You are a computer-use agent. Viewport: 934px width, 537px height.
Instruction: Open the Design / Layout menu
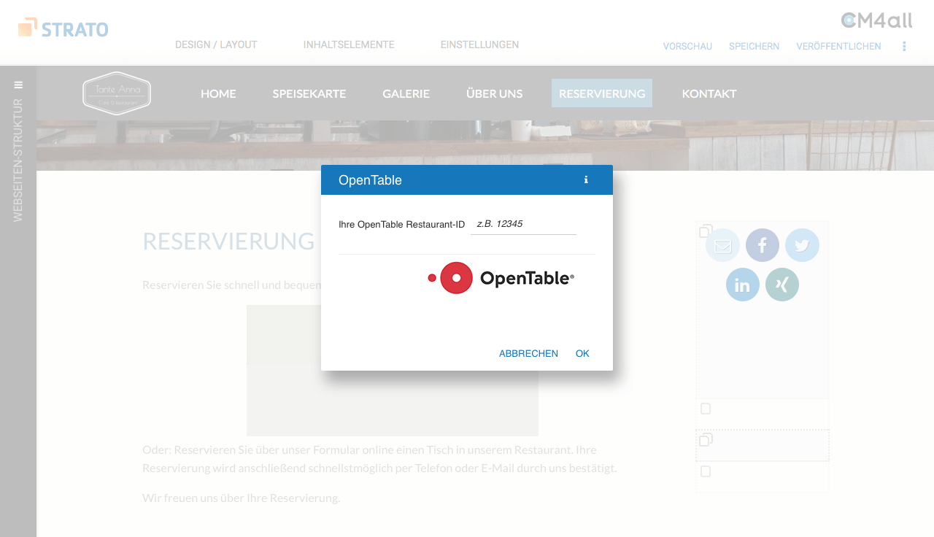pyautogui.click(x=216, y=45)
